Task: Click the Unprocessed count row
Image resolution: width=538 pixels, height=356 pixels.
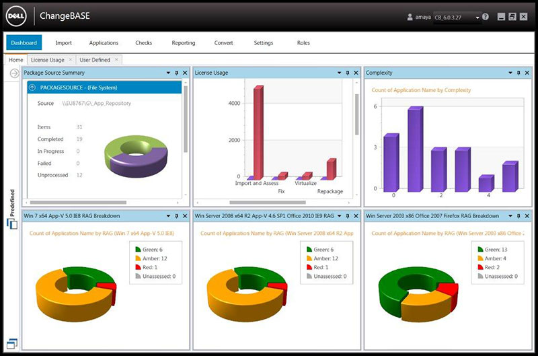Action: click(60, 175)
